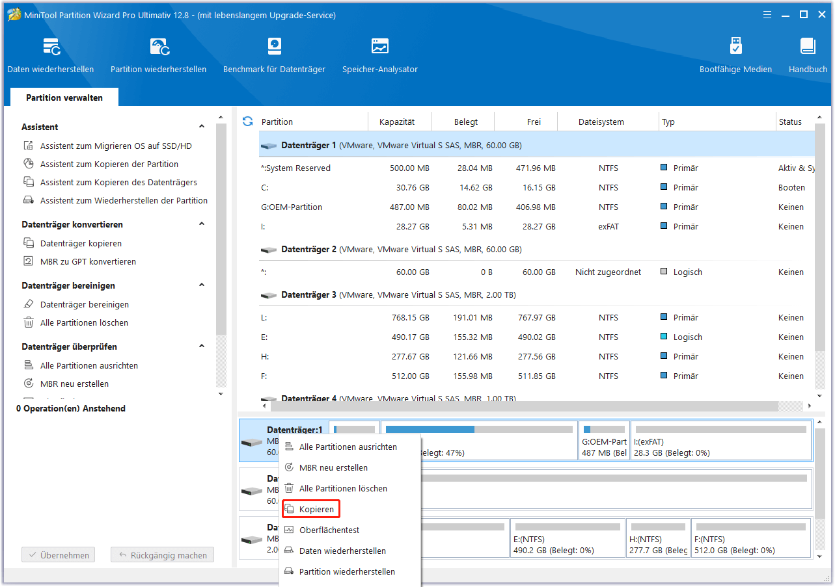
Task: Click disk icon of Datenträger 1 header row
Action: pos(269,146)
